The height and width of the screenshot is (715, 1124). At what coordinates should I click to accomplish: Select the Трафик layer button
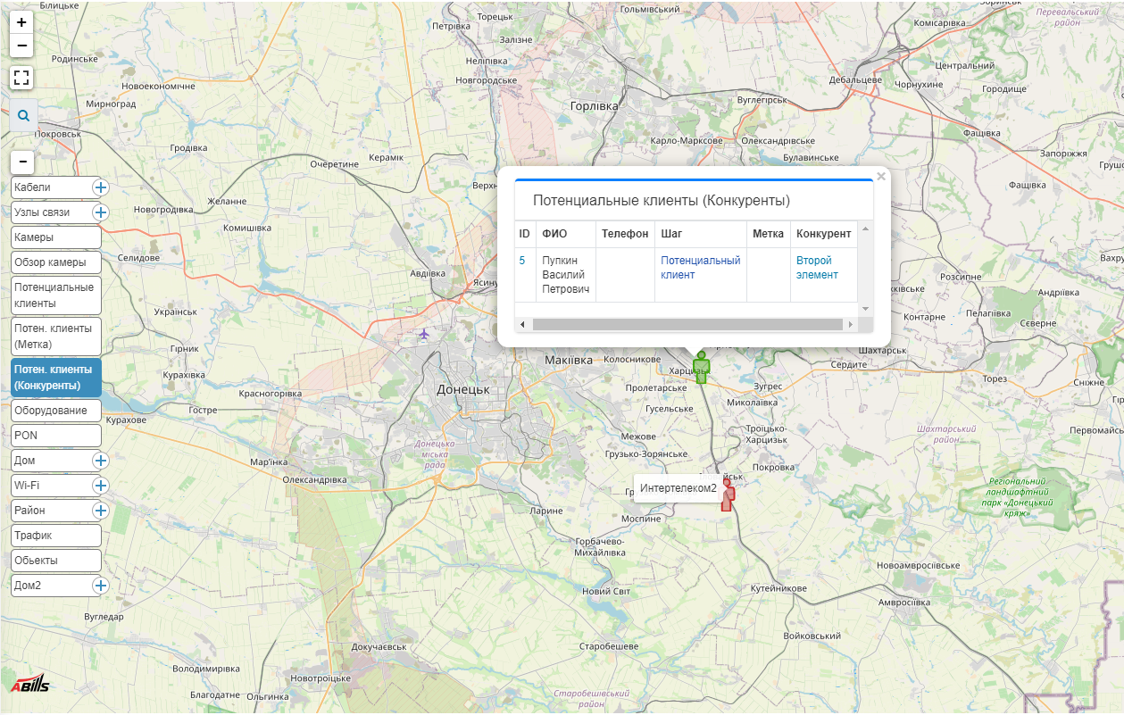(x=55, y=536)
